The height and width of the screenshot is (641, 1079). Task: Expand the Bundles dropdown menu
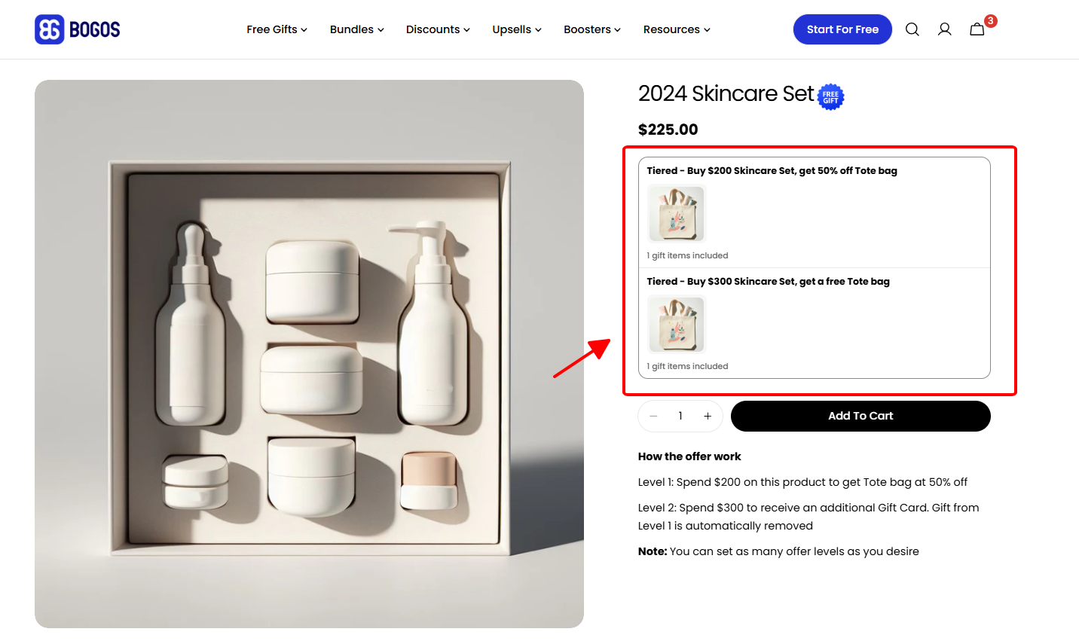[356, 29]
